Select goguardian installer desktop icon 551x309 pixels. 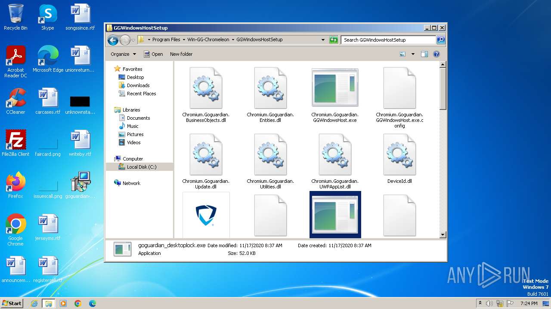coord(80,185)
